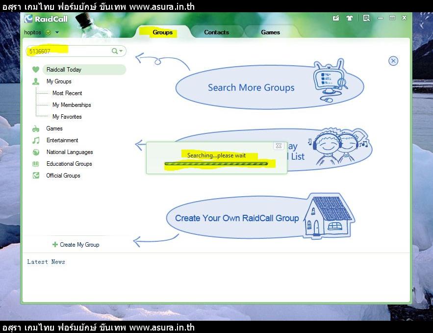The height and width of the screenshot is (333, 433).
Task: Click the globe icon for National Languages
Action: [36, 152]
